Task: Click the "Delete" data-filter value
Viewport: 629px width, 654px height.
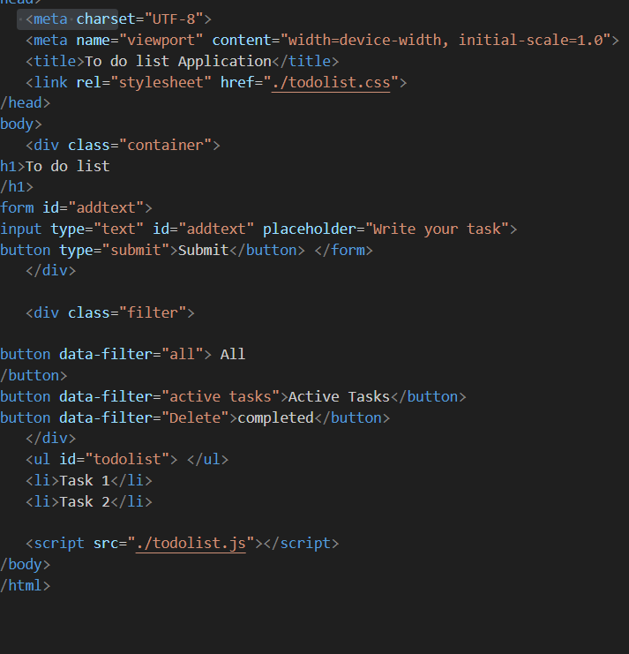Action: (x=199, y=417)
